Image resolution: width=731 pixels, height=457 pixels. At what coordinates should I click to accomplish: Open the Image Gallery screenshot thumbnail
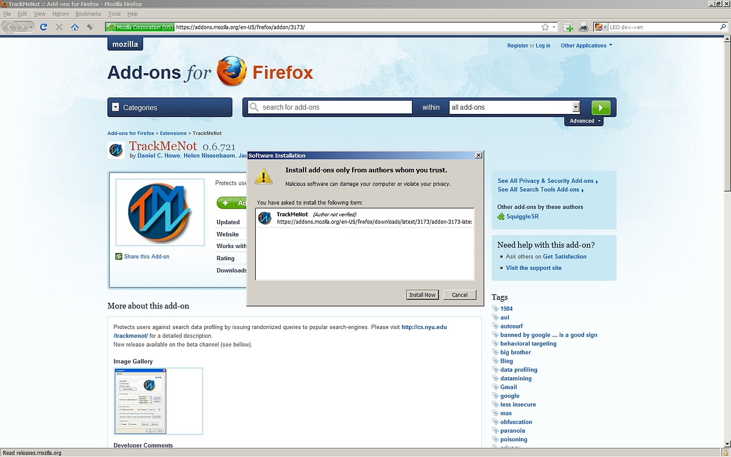tap(140, 400)
